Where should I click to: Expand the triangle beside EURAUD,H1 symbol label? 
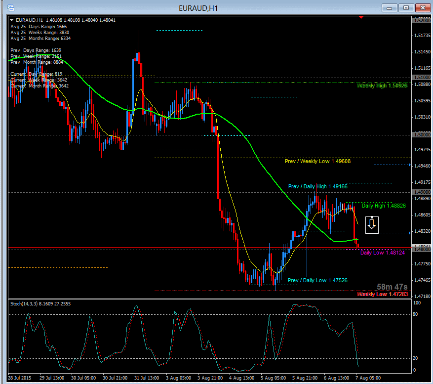(x=11, y=20)
